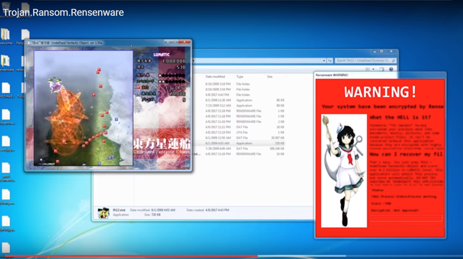The height and width of the screenshot is (259, 463).
Task: Click the th12.exe icon in Explorer details pane
Action: 103,213
